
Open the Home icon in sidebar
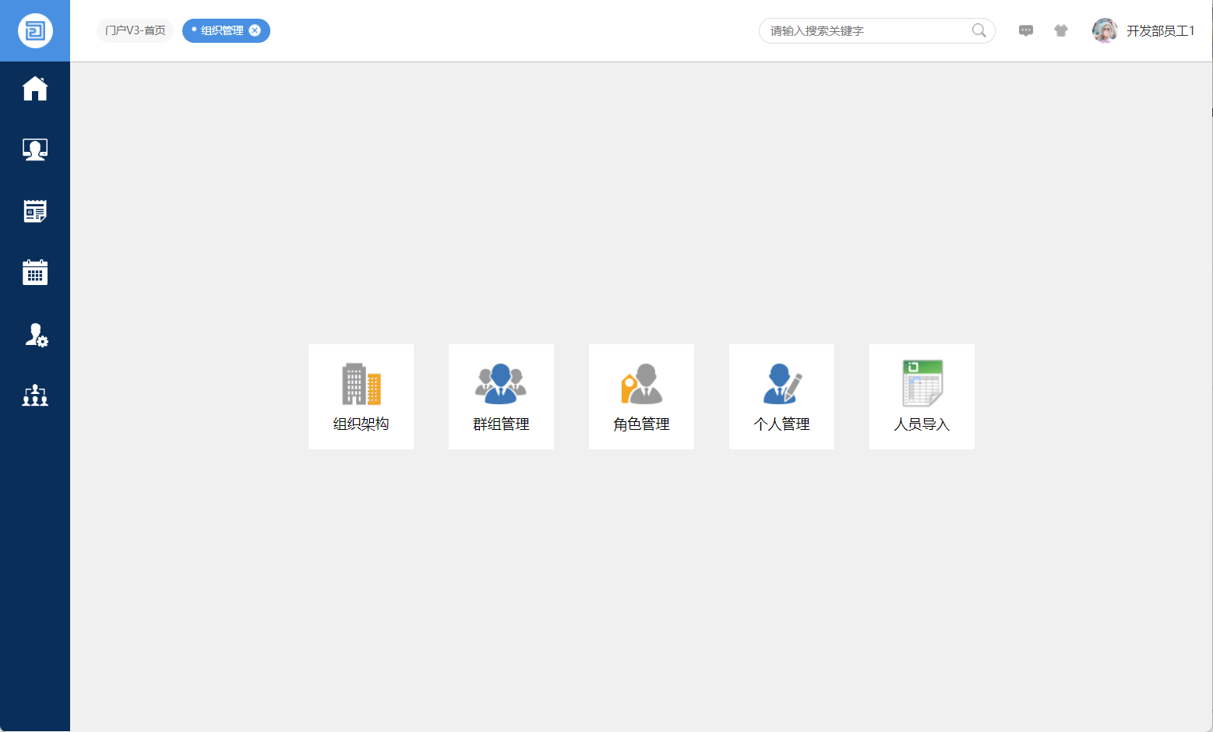(35, 89)
